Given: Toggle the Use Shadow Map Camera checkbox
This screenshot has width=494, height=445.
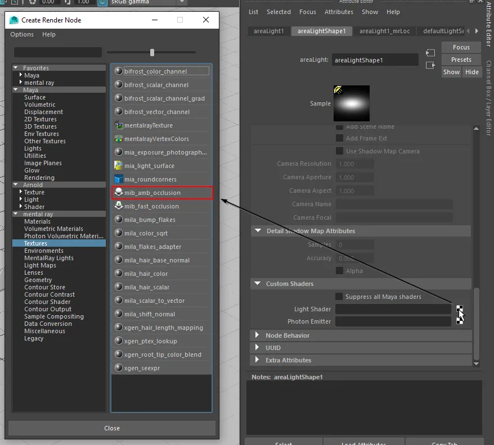Looking at the screenshot, I should 339,151.
